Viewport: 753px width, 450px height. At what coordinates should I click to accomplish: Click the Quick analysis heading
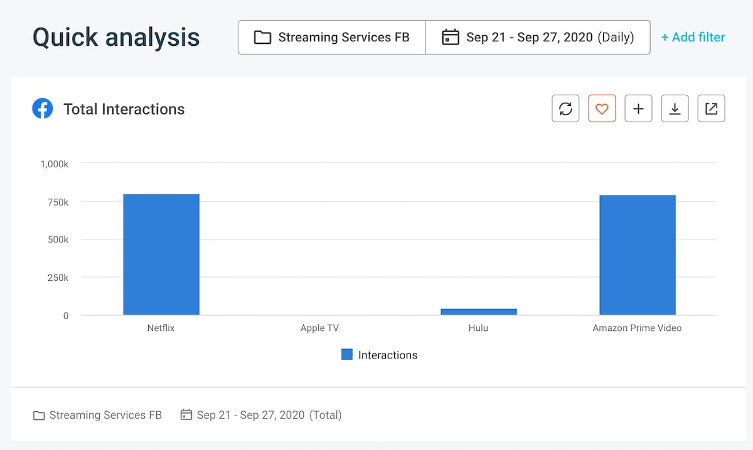pyautogui.click(x=116, y=38)
